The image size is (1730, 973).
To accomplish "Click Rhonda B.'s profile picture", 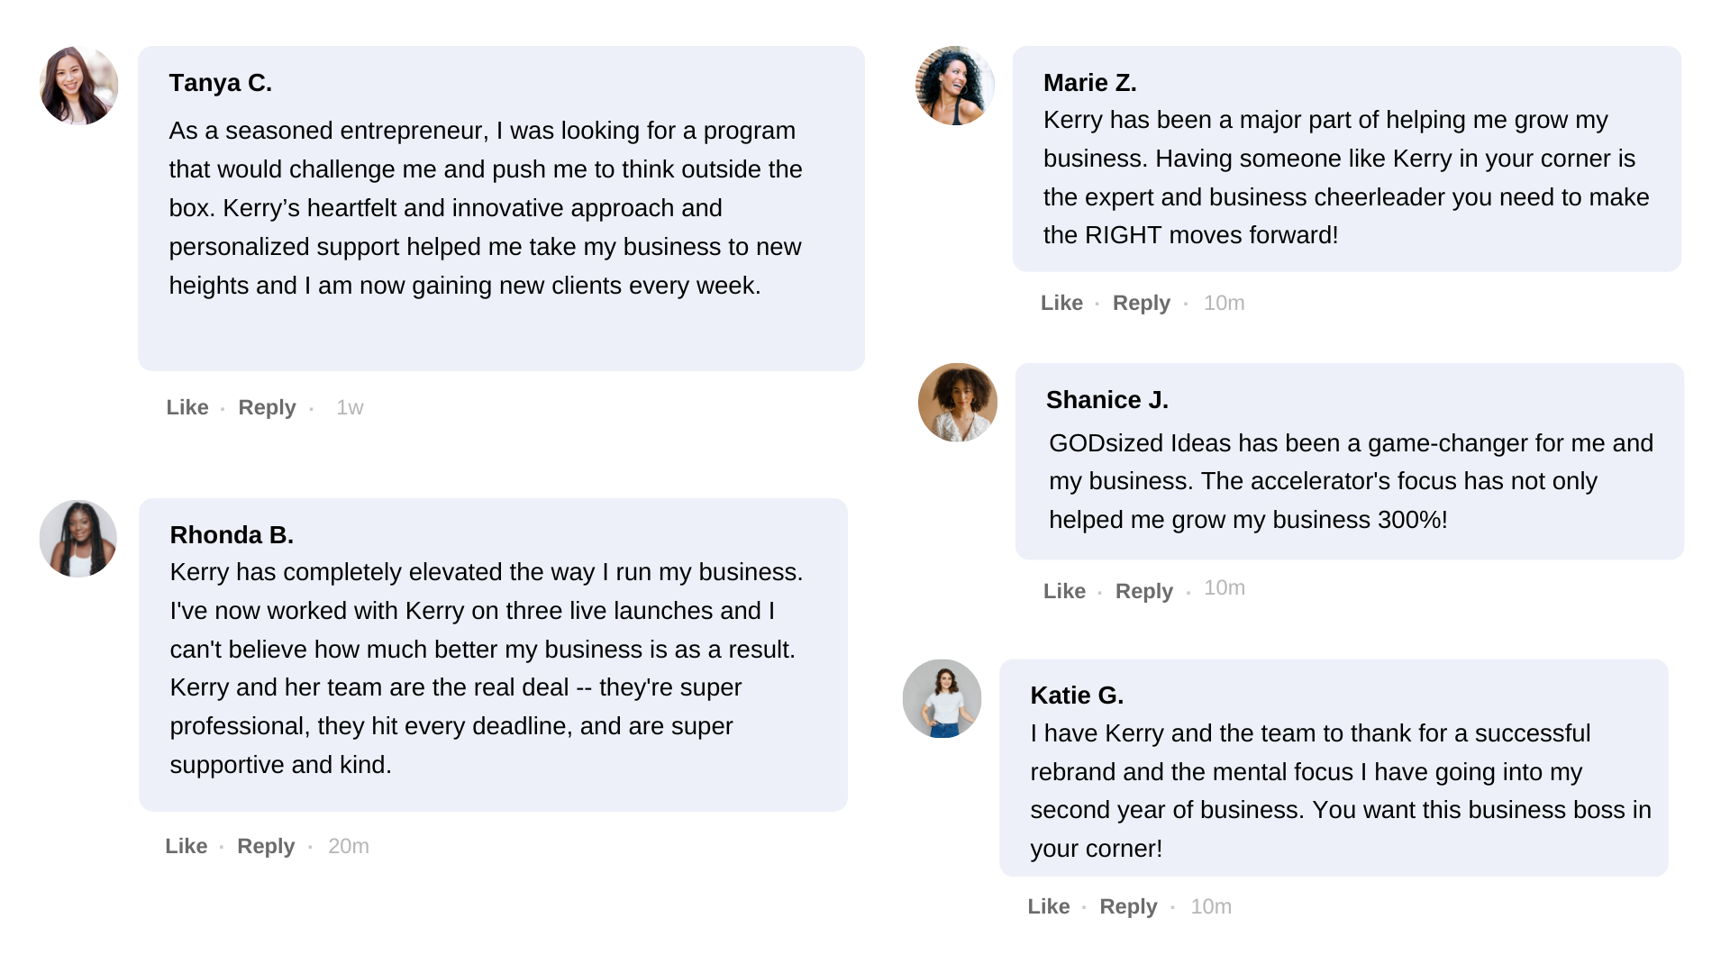I will [x=78, y=539].
